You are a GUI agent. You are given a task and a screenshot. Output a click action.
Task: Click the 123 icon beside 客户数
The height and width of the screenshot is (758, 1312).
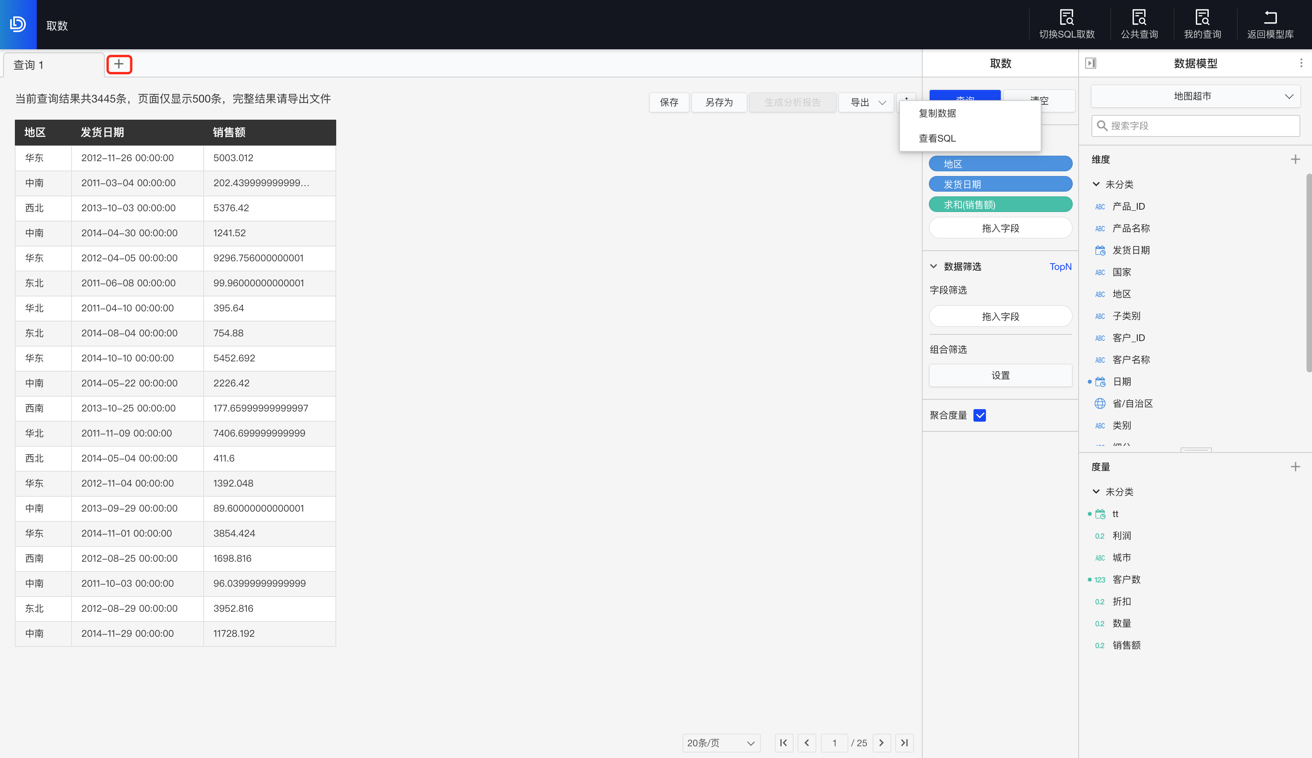tap(1099, 579)
